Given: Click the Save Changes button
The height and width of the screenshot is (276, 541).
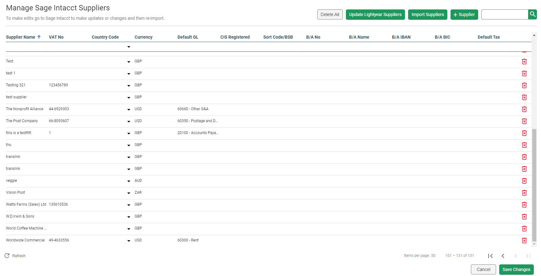Looking at the screenshot, I should pyautogui.click(x=516, y=269).
